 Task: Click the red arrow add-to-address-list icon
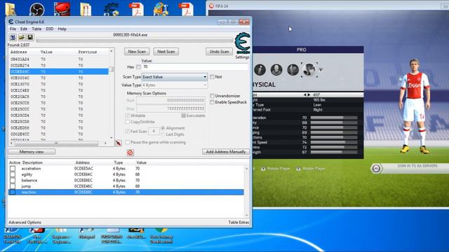[119, 143]
